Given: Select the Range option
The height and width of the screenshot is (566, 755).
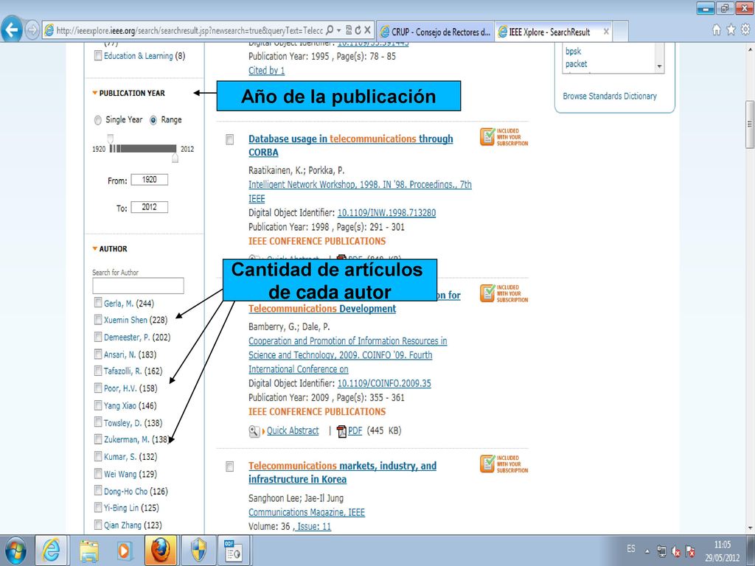Looking at the screenshot, I should [x=153, y=120].
